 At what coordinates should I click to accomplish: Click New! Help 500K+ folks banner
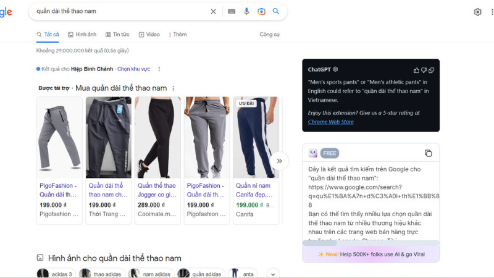click(371, 255)
